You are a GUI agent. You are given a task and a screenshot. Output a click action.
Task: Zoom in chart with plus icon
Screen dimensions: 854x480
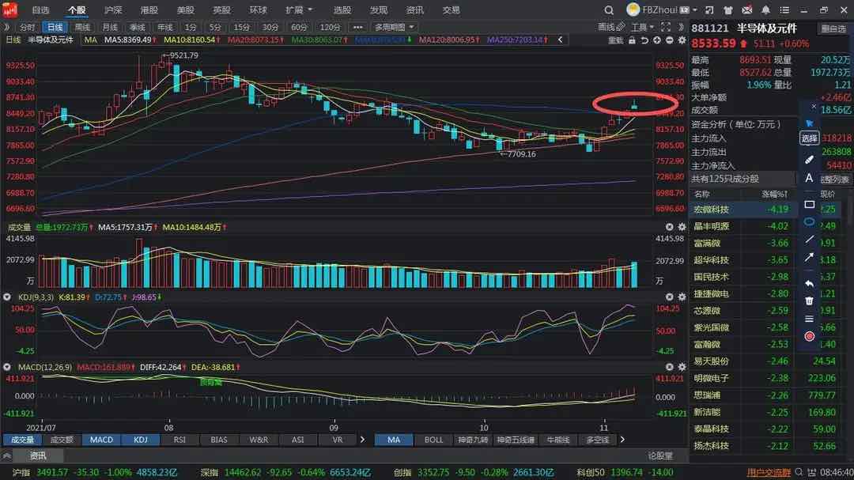point(657,40)
